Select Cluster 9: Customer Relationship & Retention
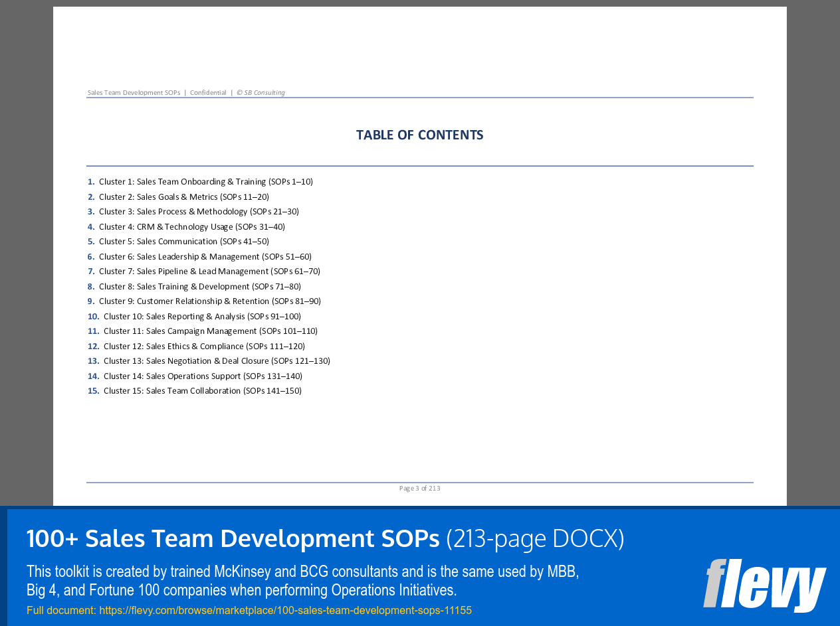This screenshot has width=840, height=626. point(210,301)
